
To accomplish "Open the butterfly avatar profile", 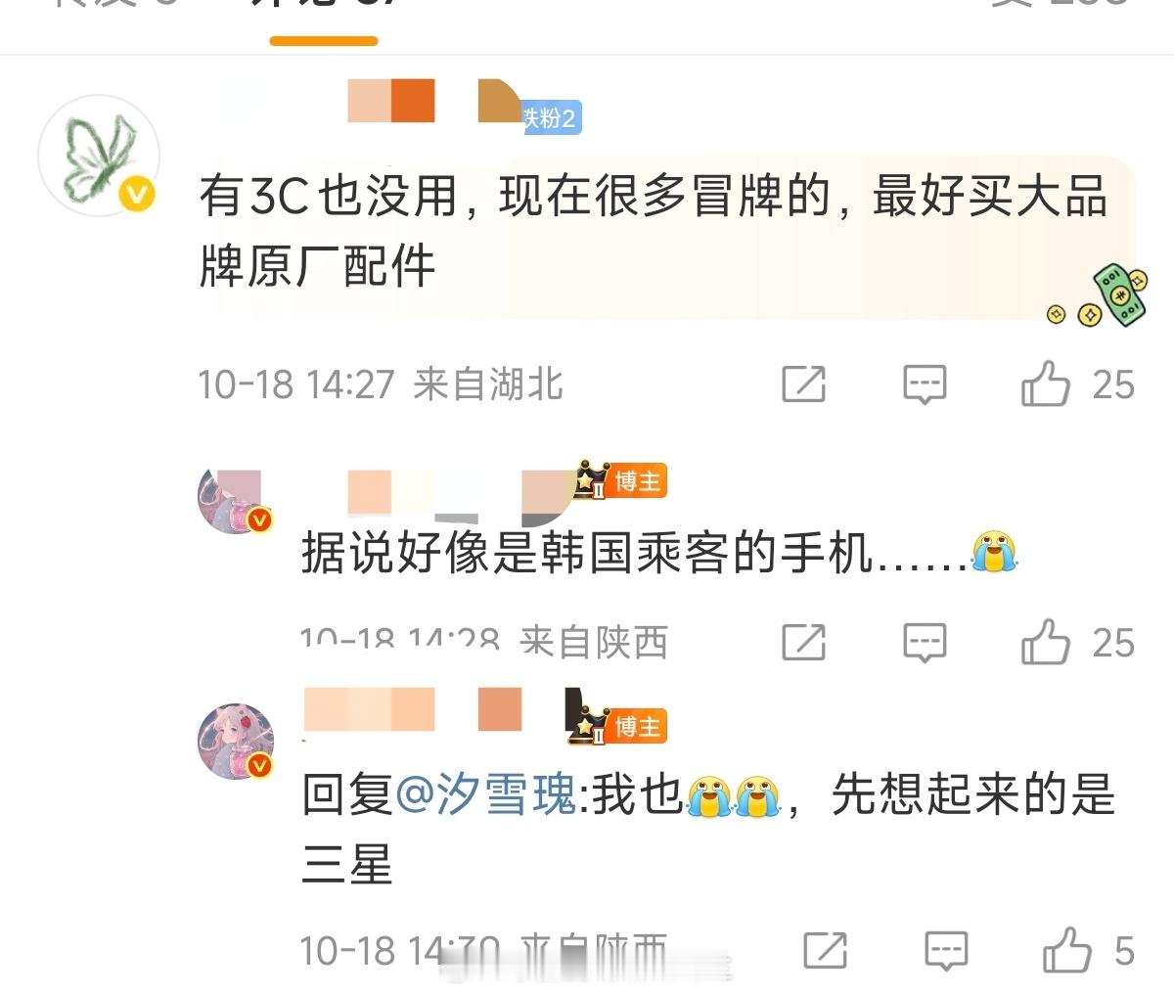I will 99,157.
